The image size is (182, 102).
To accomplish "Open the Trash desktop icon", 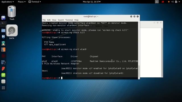I will coord(12,13).
